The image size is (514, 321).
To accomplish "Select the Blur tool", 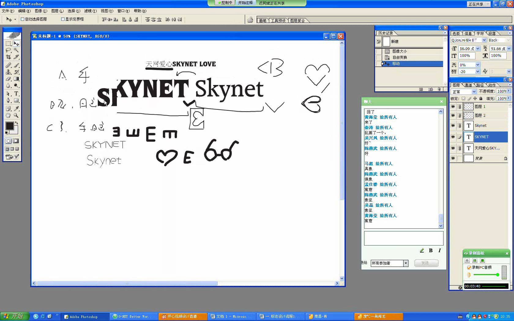I will click(8, 86).
